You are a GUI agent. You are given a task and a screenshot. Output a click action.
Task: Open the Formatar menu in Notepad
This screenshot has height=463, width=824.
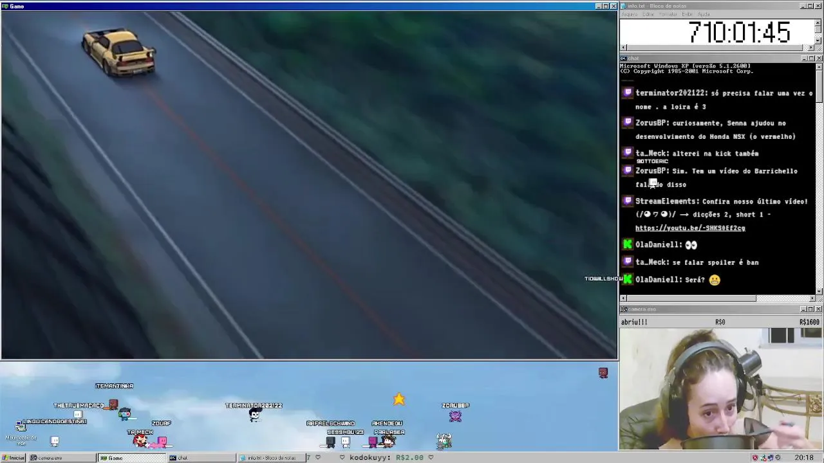tap(668, 14)
